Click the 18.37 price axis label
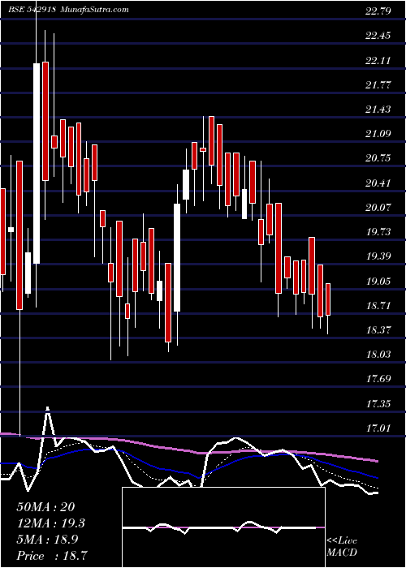 tap(378, 330)
